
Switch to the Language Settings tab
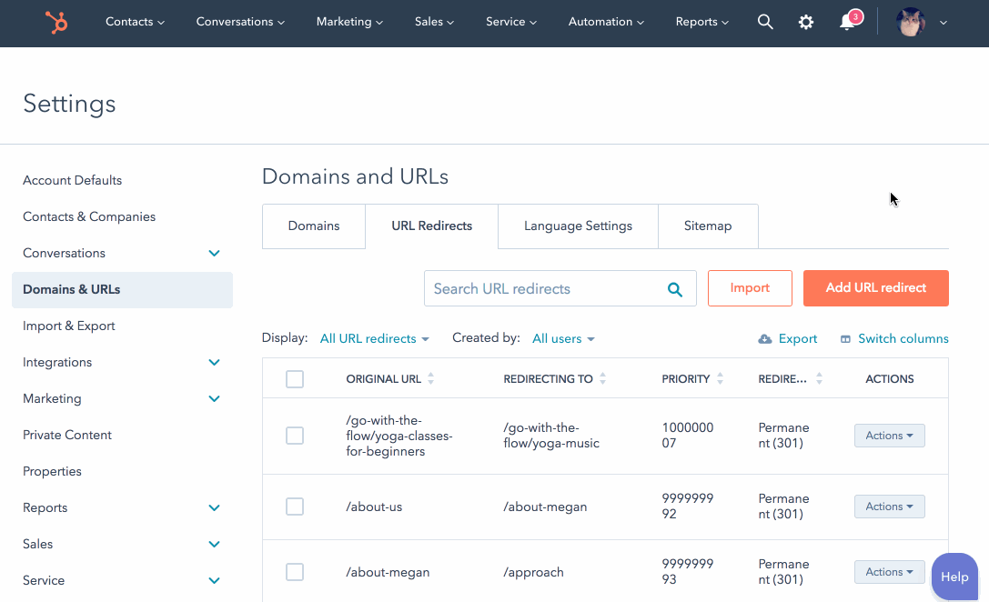coord(578,226)
